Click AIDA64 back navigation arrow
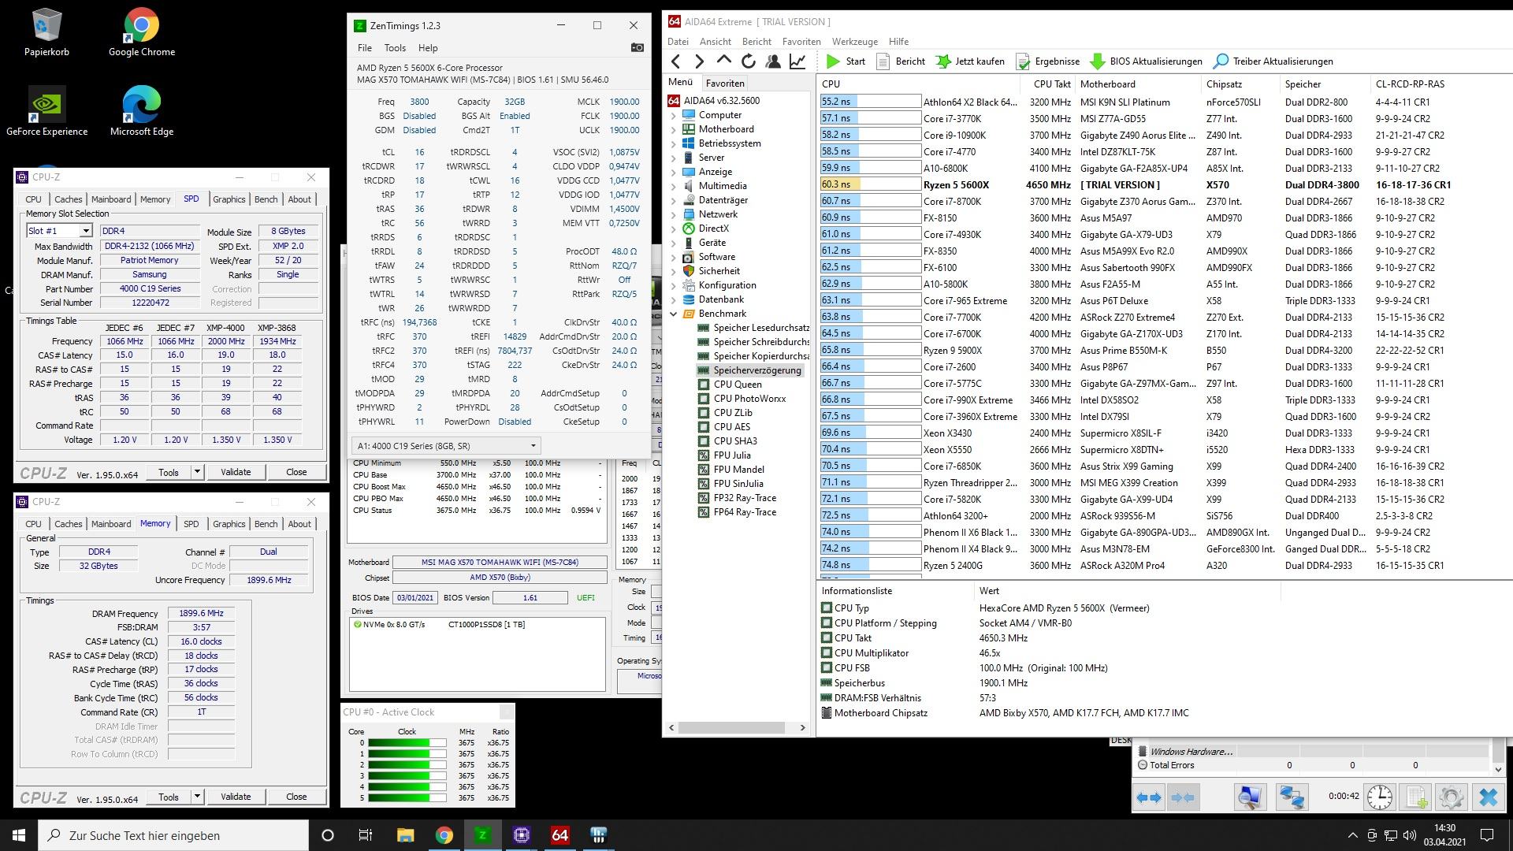Image resolution: width=1513 pixels, height=851 pixels. click(x=675, y=61)
